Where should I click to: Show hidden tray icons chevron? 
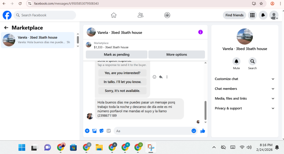214,147
